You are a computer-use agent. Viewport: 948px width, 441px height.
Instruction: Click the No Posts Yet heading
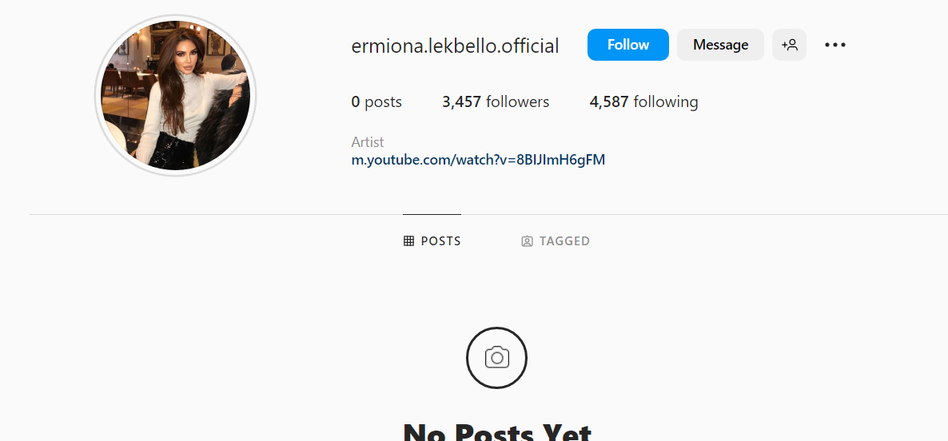click(497, 431)
